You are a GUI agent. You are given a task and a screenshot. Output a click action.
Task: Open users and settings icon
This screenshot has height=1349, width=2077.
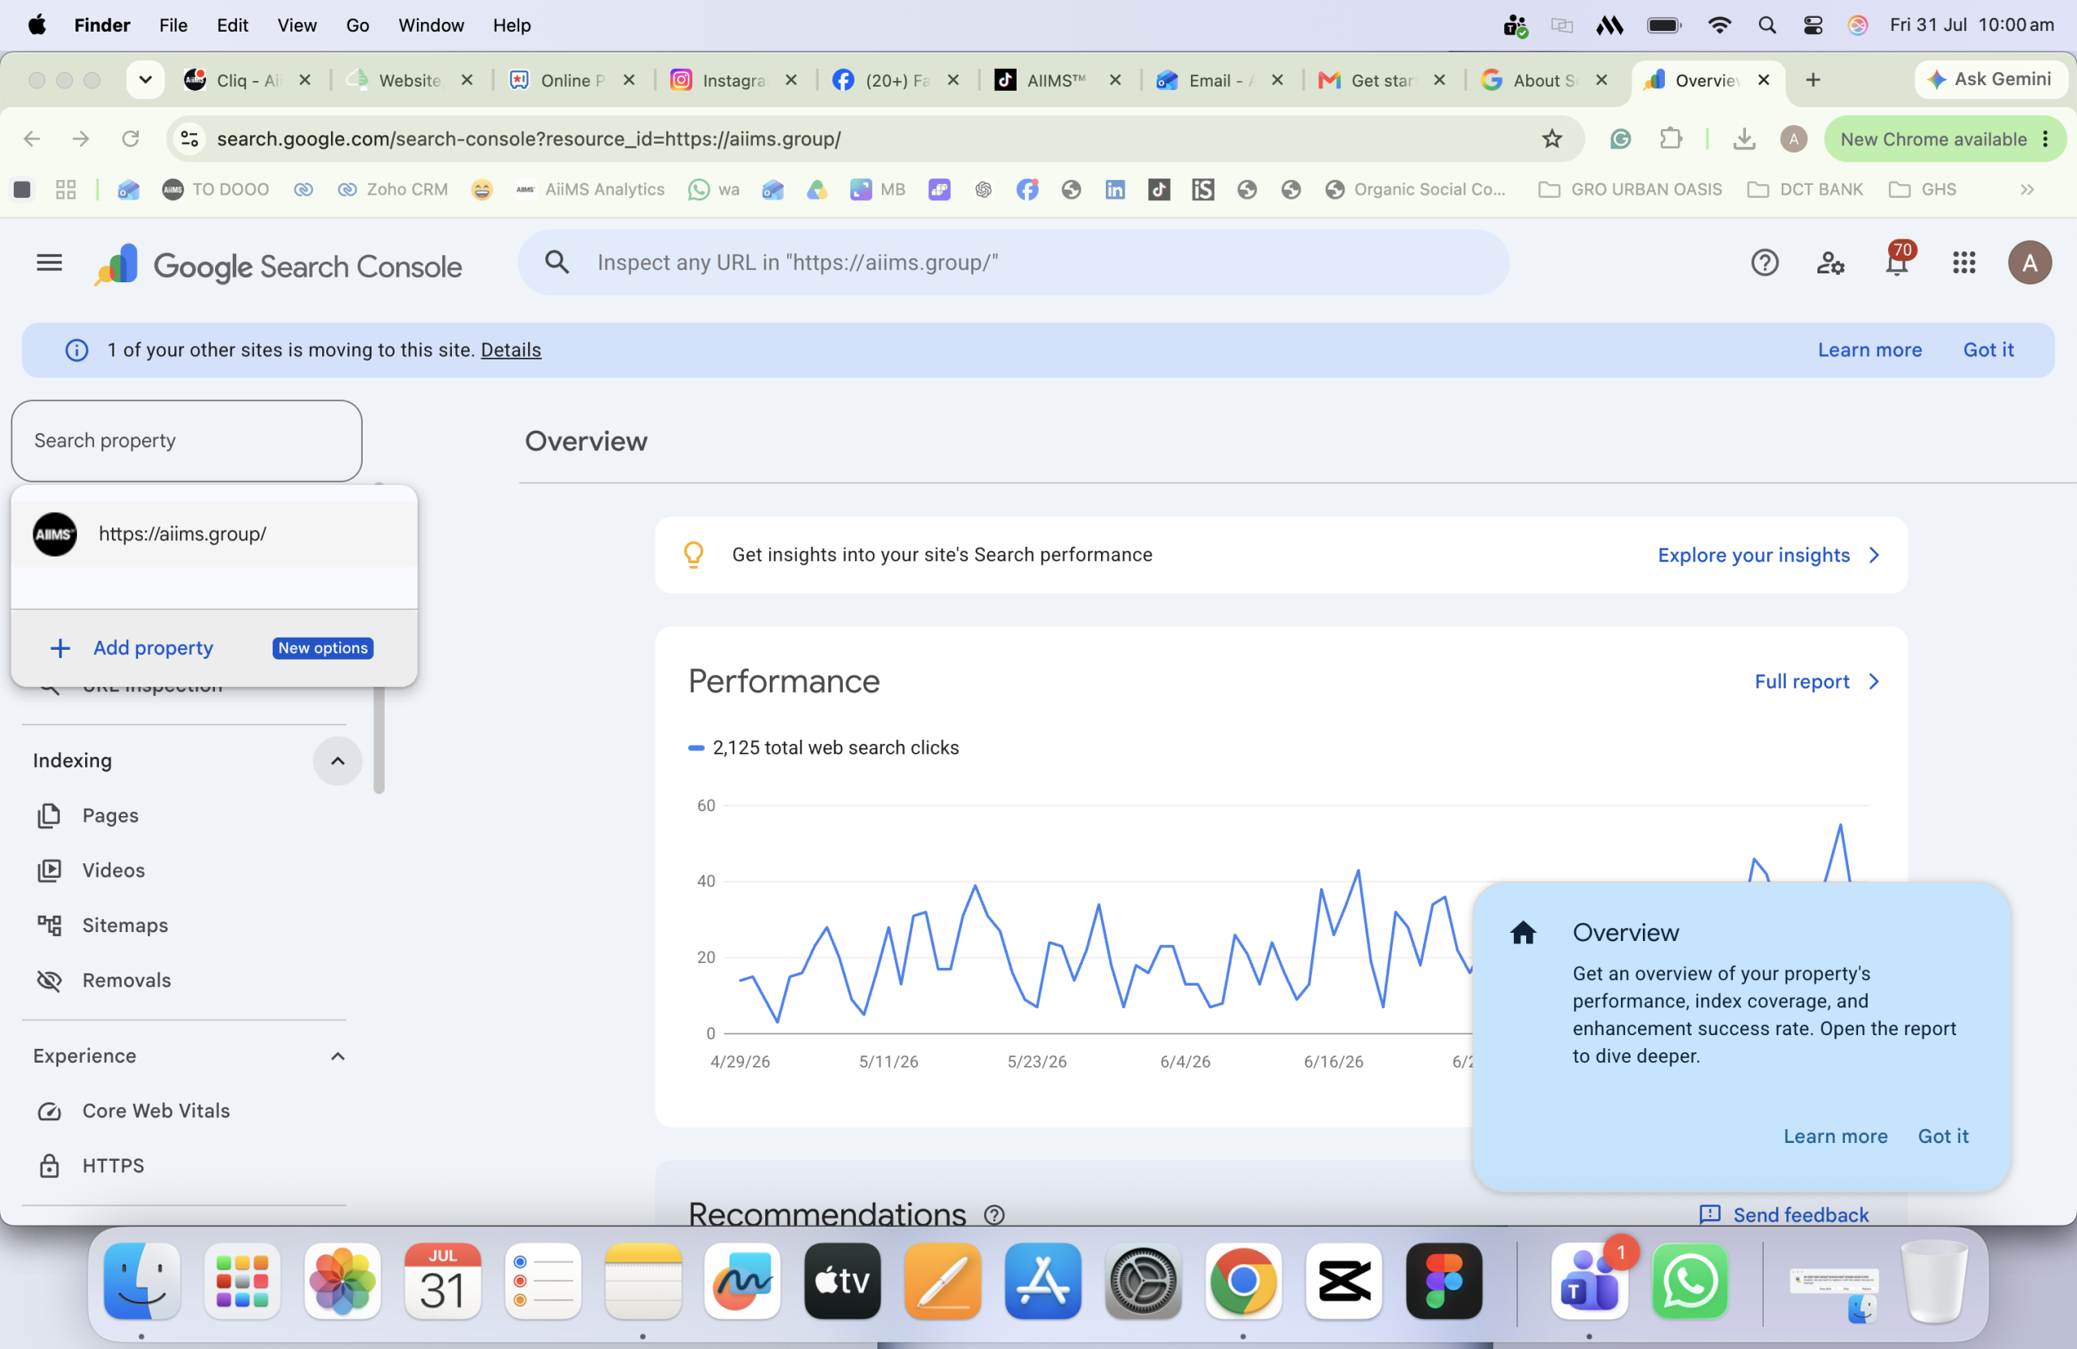click(x=1830, y=263)
